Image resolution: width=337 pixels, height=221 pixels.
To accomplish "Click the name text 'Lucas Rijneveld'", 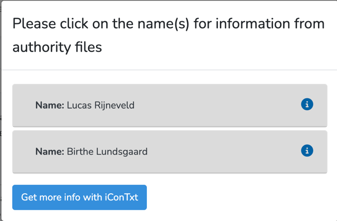I will click(x=100, y=105).
